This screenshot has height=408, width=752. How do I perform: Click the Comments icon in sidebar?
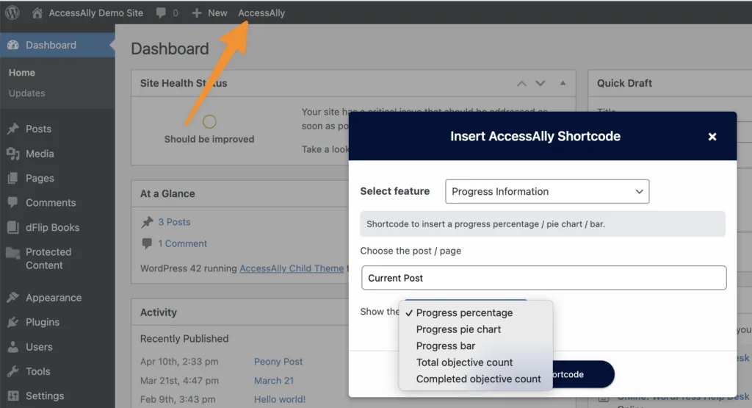(13, 203)
